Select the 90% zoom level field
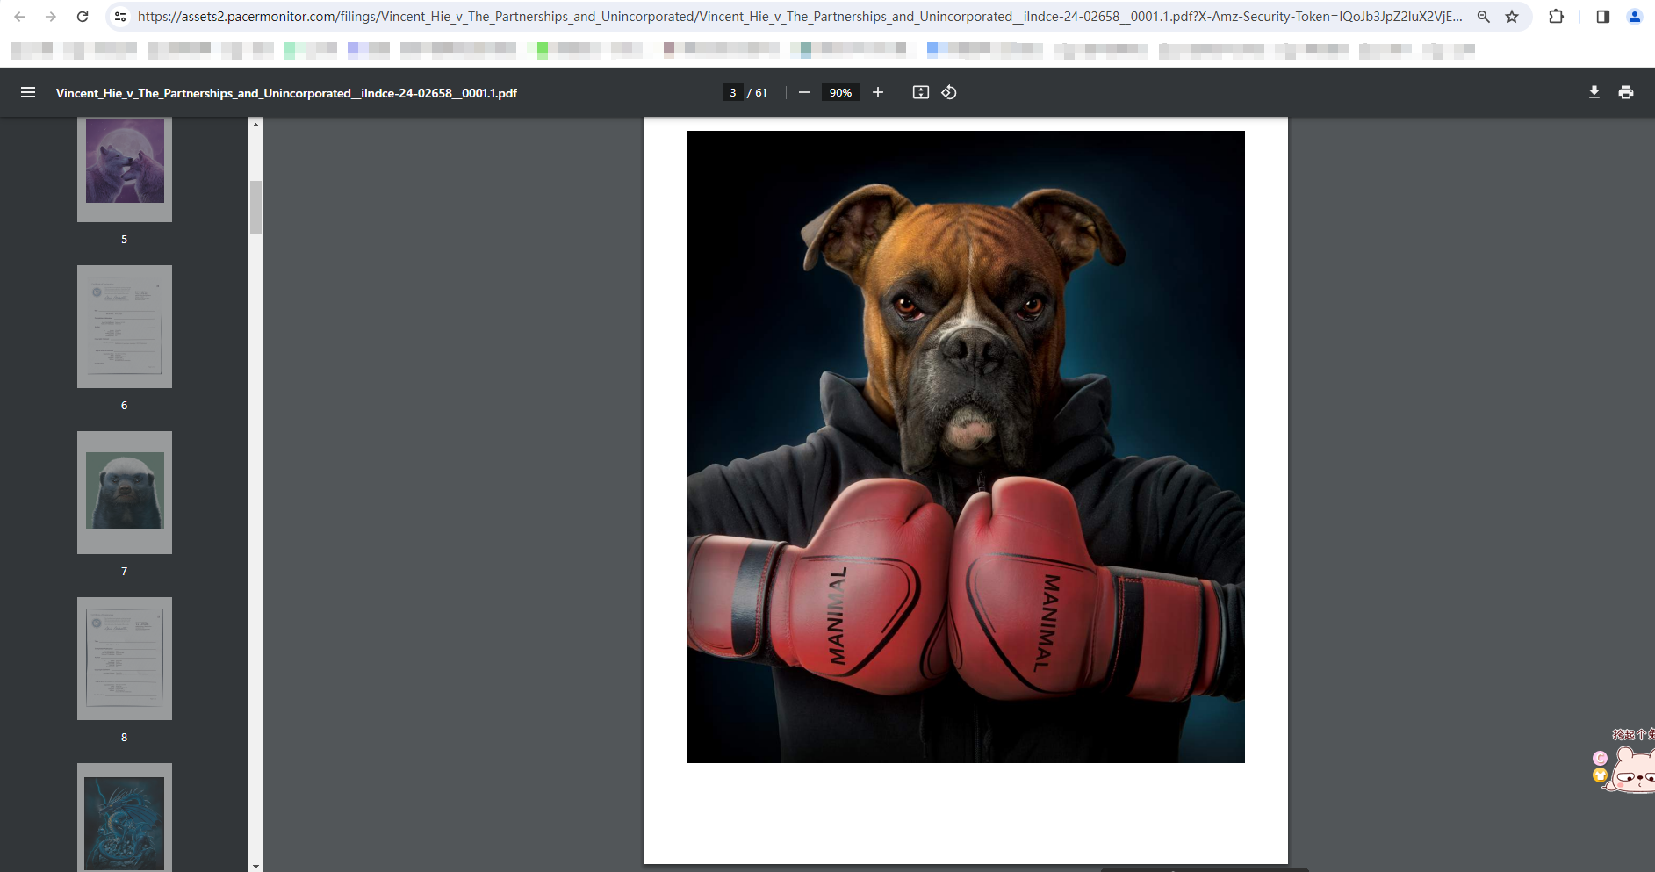This screenshot has width=1655, height=872. click(840, 92)
